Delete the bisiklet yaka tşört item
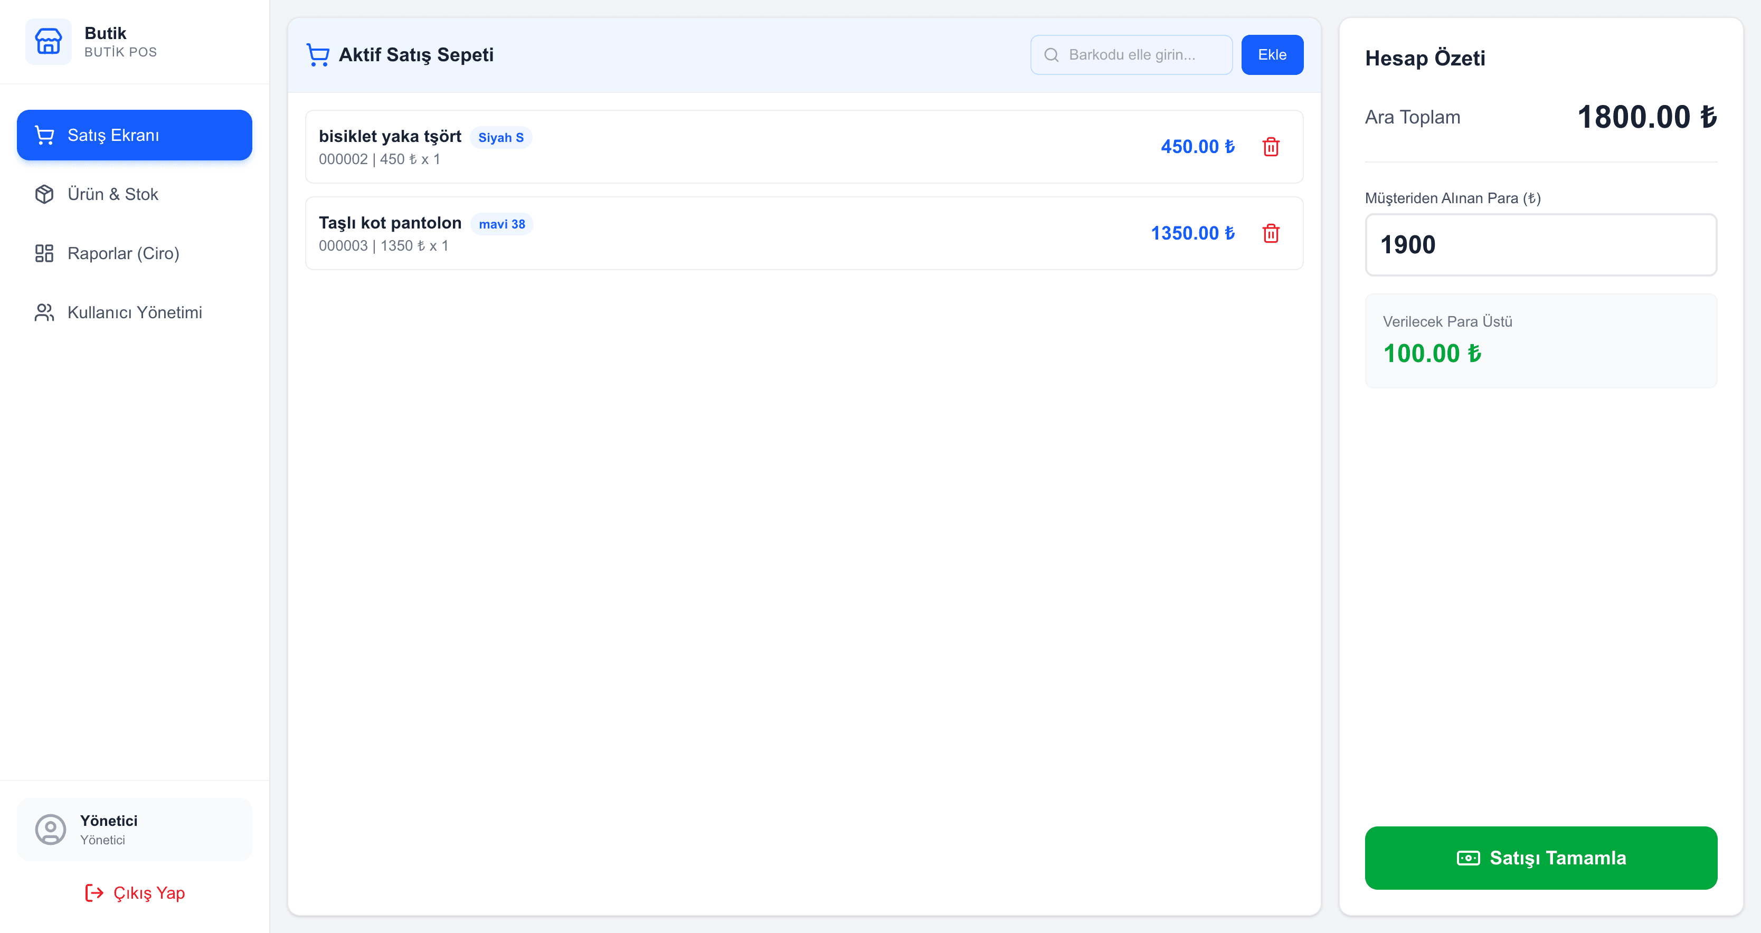Image resolution: width=1761 pixels, height=933 pixels. pos(1271,147)
